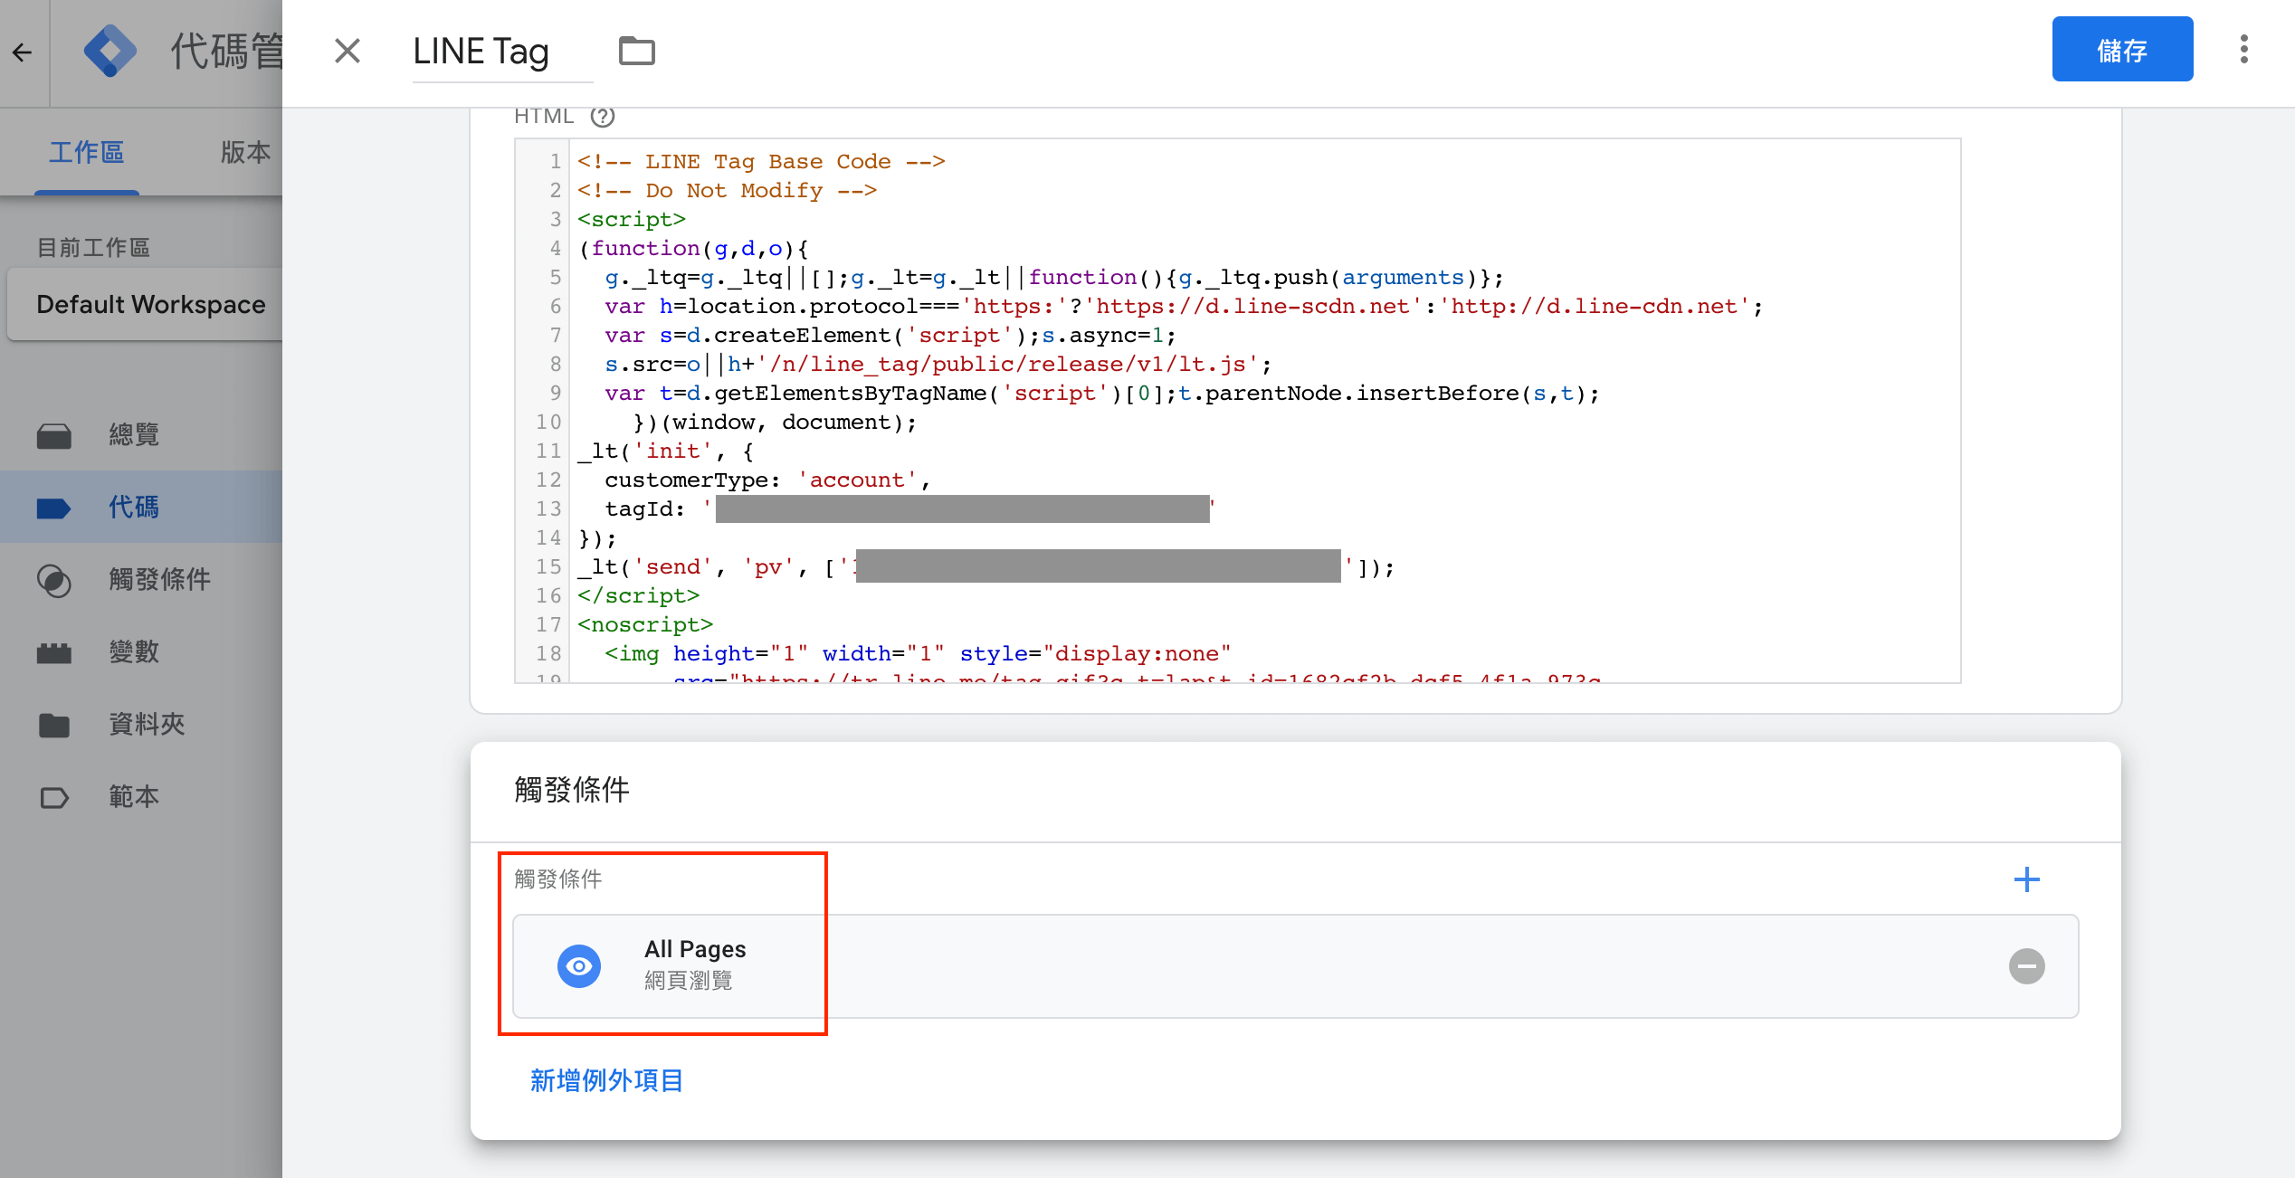The image size is (2295, 1178).
Task: Edit the LINE Tag name field
Action: (x=502, y=52)
